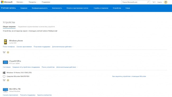Open the Microsoft logo home link
172x97 pixels.
[x=7, y=2]
